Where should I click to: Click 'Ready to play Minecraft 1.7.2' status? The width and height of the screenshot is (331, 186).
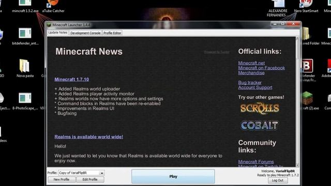click(x=278, y=175)
